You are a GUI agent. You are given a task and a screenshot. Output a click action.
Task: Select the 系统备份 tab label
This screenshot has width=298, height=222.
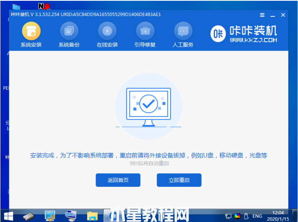[x=69, y=45]
